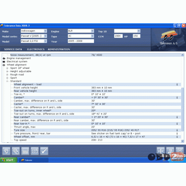Screen dimensions: 186x186
Task: Click info icon on Tyre pressure row
Action: (x=177, y=133)
